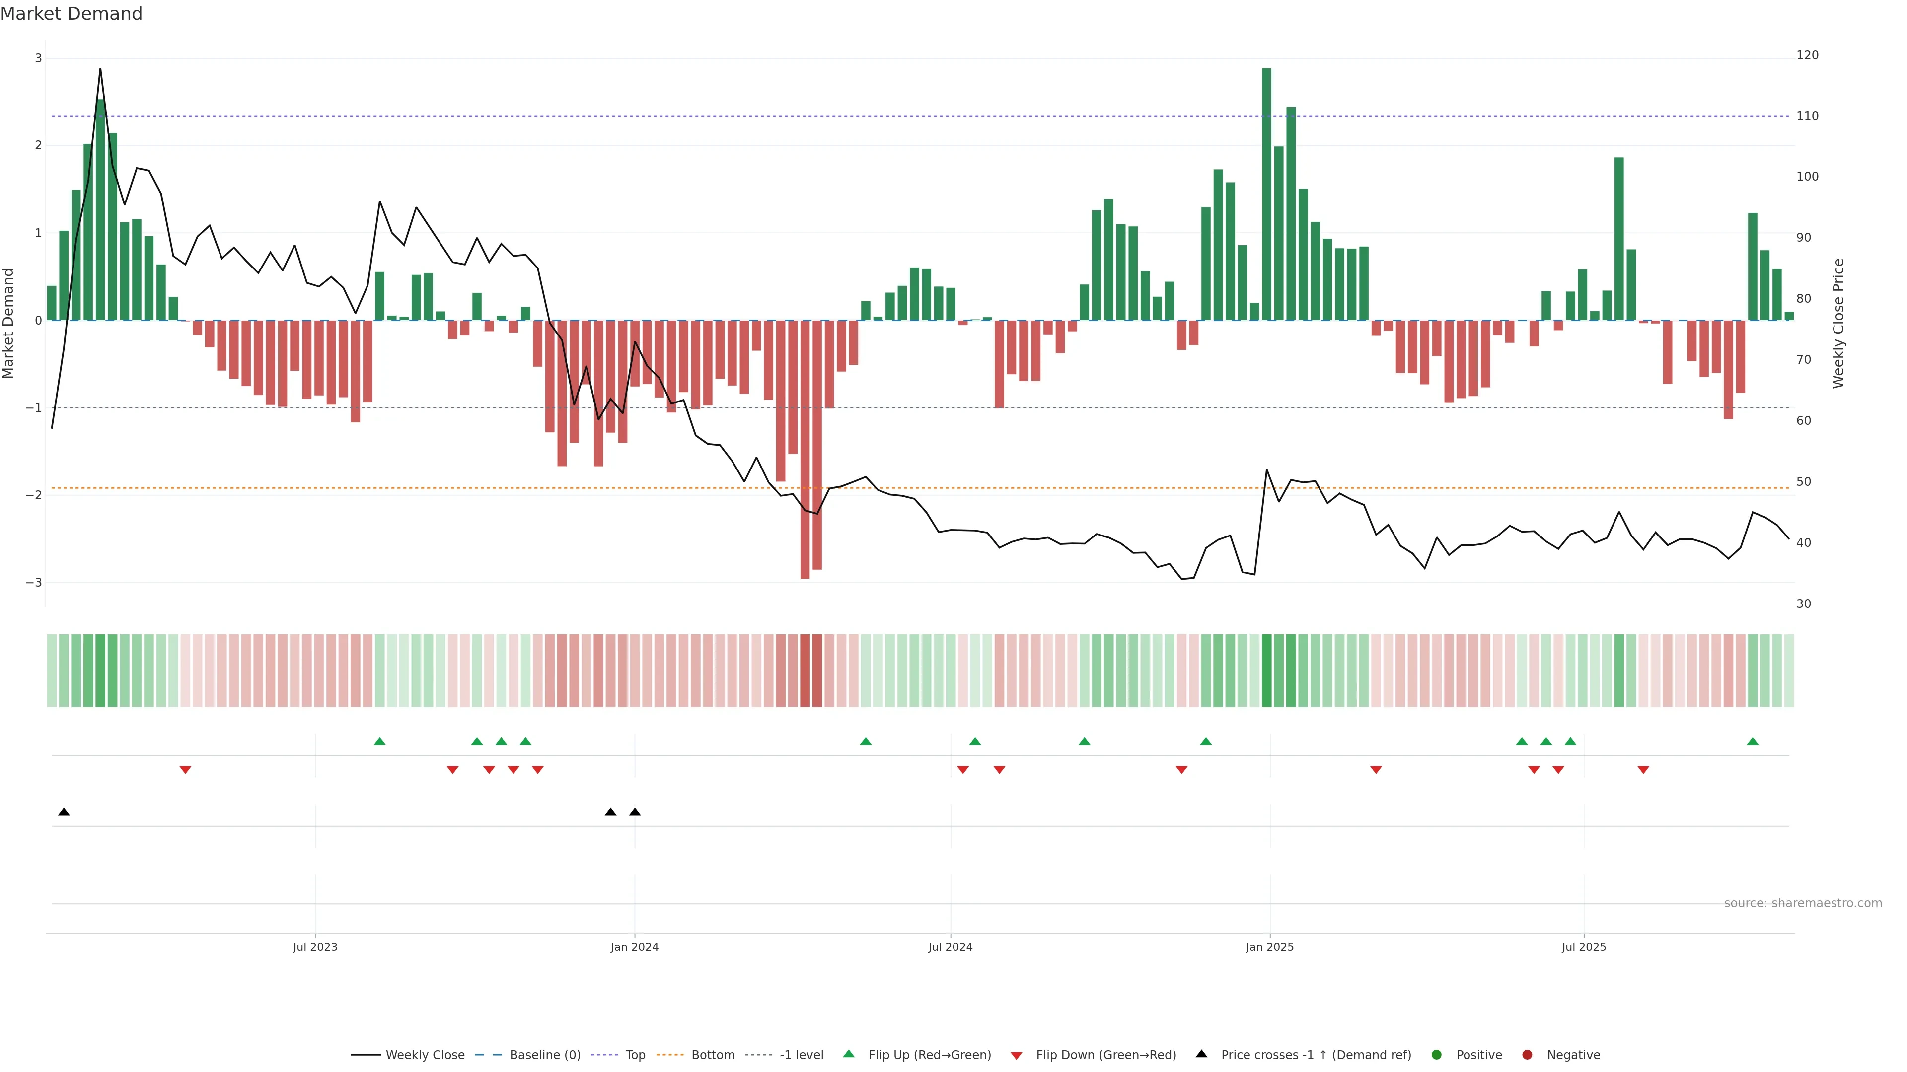1907x1072 pixels.
Task: Click black price-cross marker at Jan 2024
Action: point(635,812)
